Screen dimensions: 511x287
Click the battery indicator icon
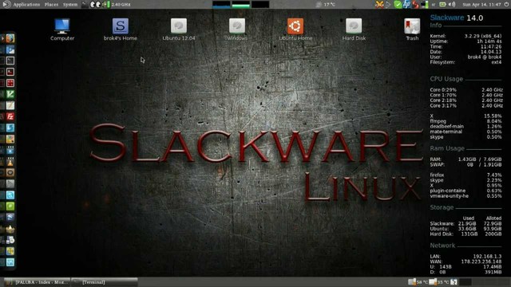click(442, 5)
